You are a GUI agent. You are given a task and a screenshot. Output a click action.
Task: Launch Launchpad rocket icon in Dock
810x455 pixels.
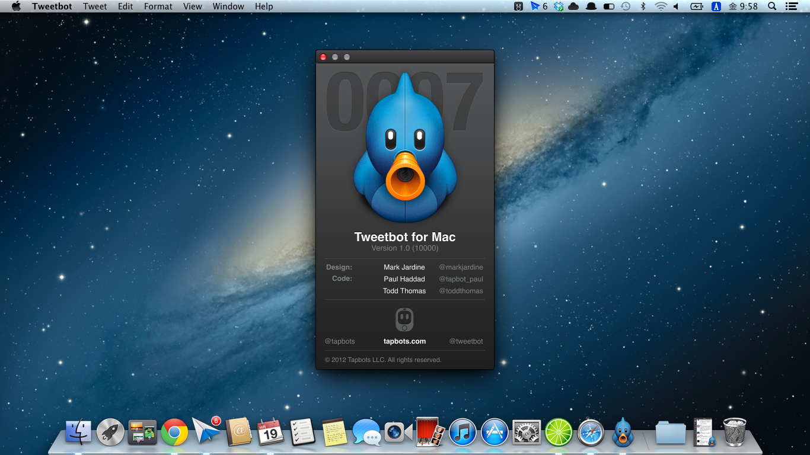pyautogui.click(x=110, y=432)
